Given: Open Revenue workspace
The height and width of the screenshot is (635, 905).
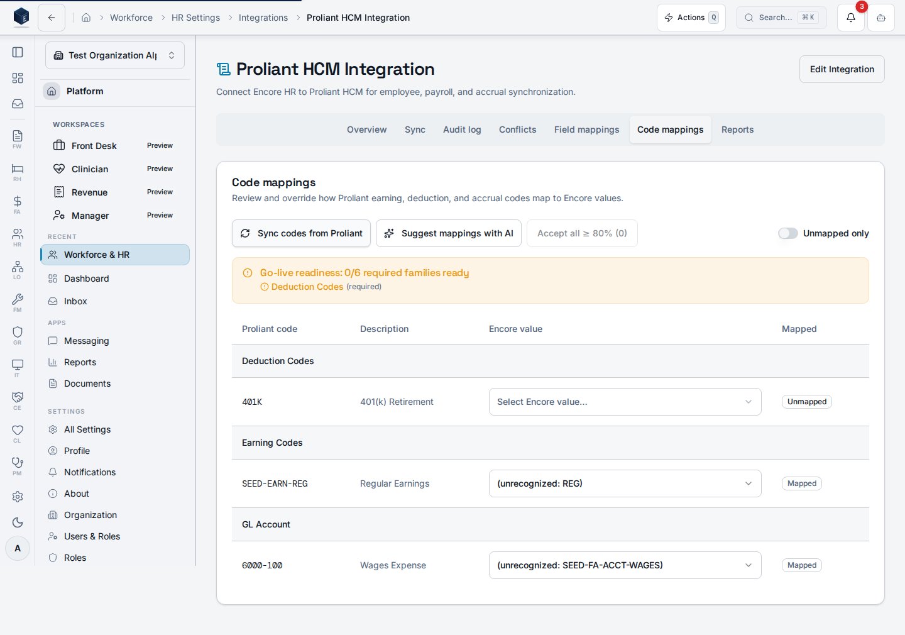Looking at the screenshot, I should pos(115,192).
